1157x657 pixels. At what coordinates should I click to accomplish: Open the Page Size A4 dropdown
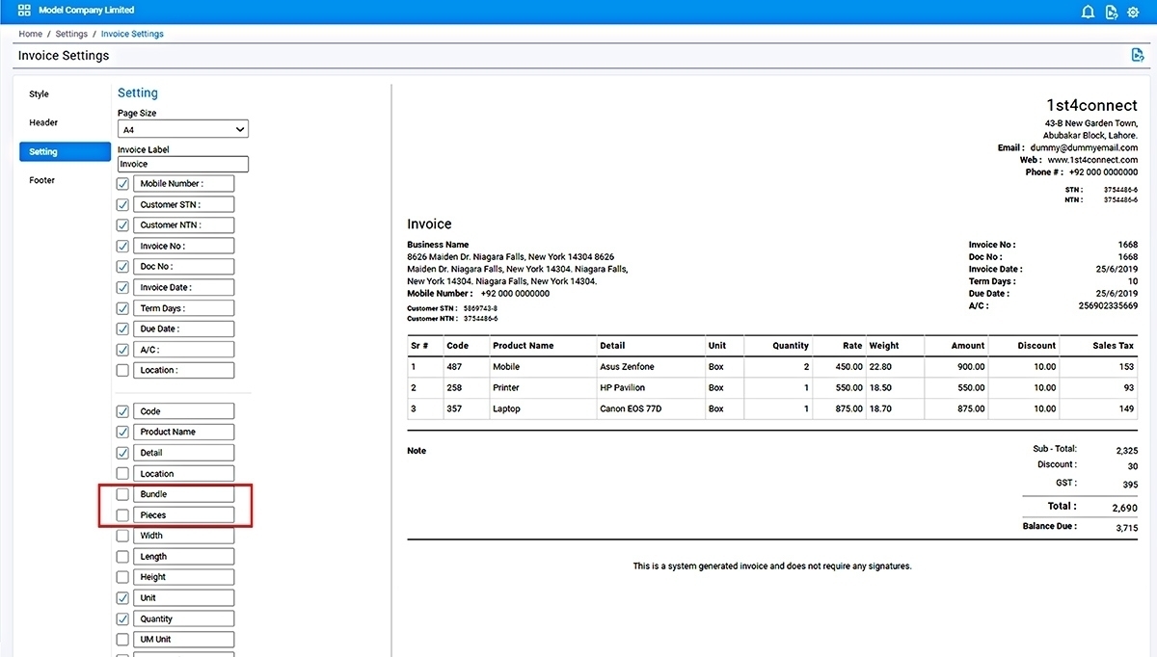click(x=183, y=129)
